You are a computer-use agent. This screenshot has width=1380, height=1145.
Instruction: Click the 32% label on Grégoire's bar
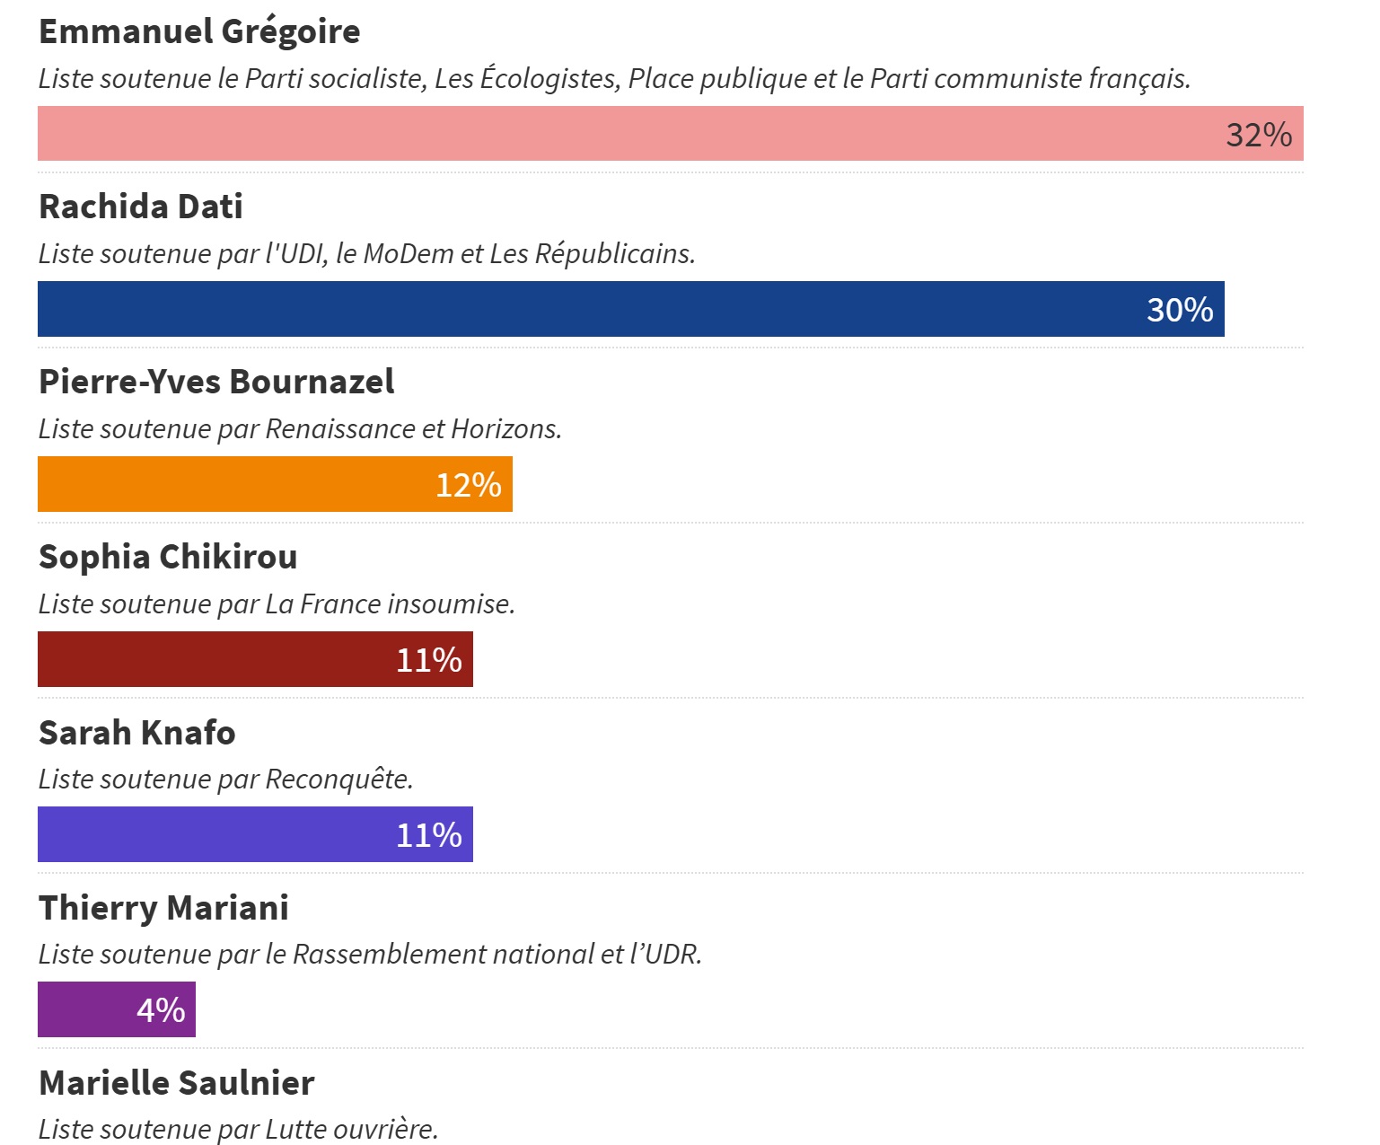[1259, 135]
